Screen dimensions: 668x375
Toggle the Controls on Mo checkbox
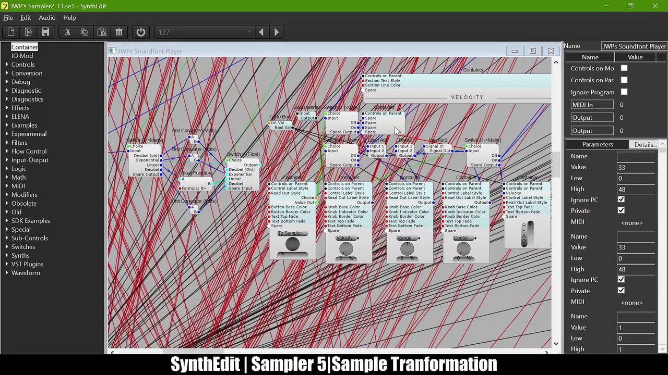(x=624, y=68)
